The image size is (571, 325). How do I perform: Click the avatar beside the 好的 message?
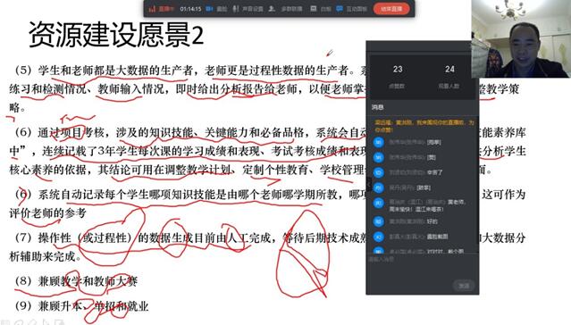tap(379, 221)
